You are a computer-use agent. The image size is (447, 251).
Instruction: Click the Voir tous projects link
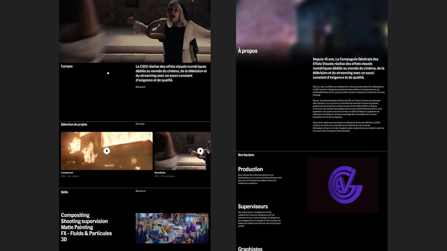click(x=140, y=124)
